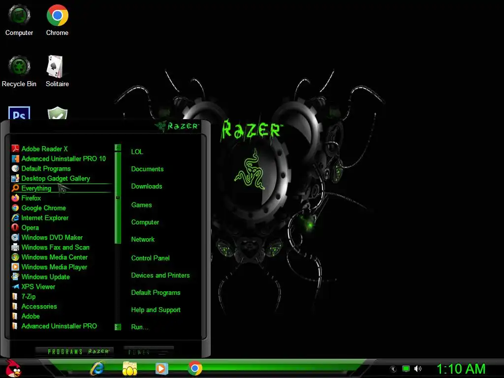Screen dimensions: 504x378
Task: Click the programs list scroll up arrow
Action: click(118, 148)
